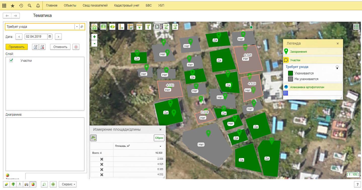Click the blue hatched swatch in legend

point(286,93)
